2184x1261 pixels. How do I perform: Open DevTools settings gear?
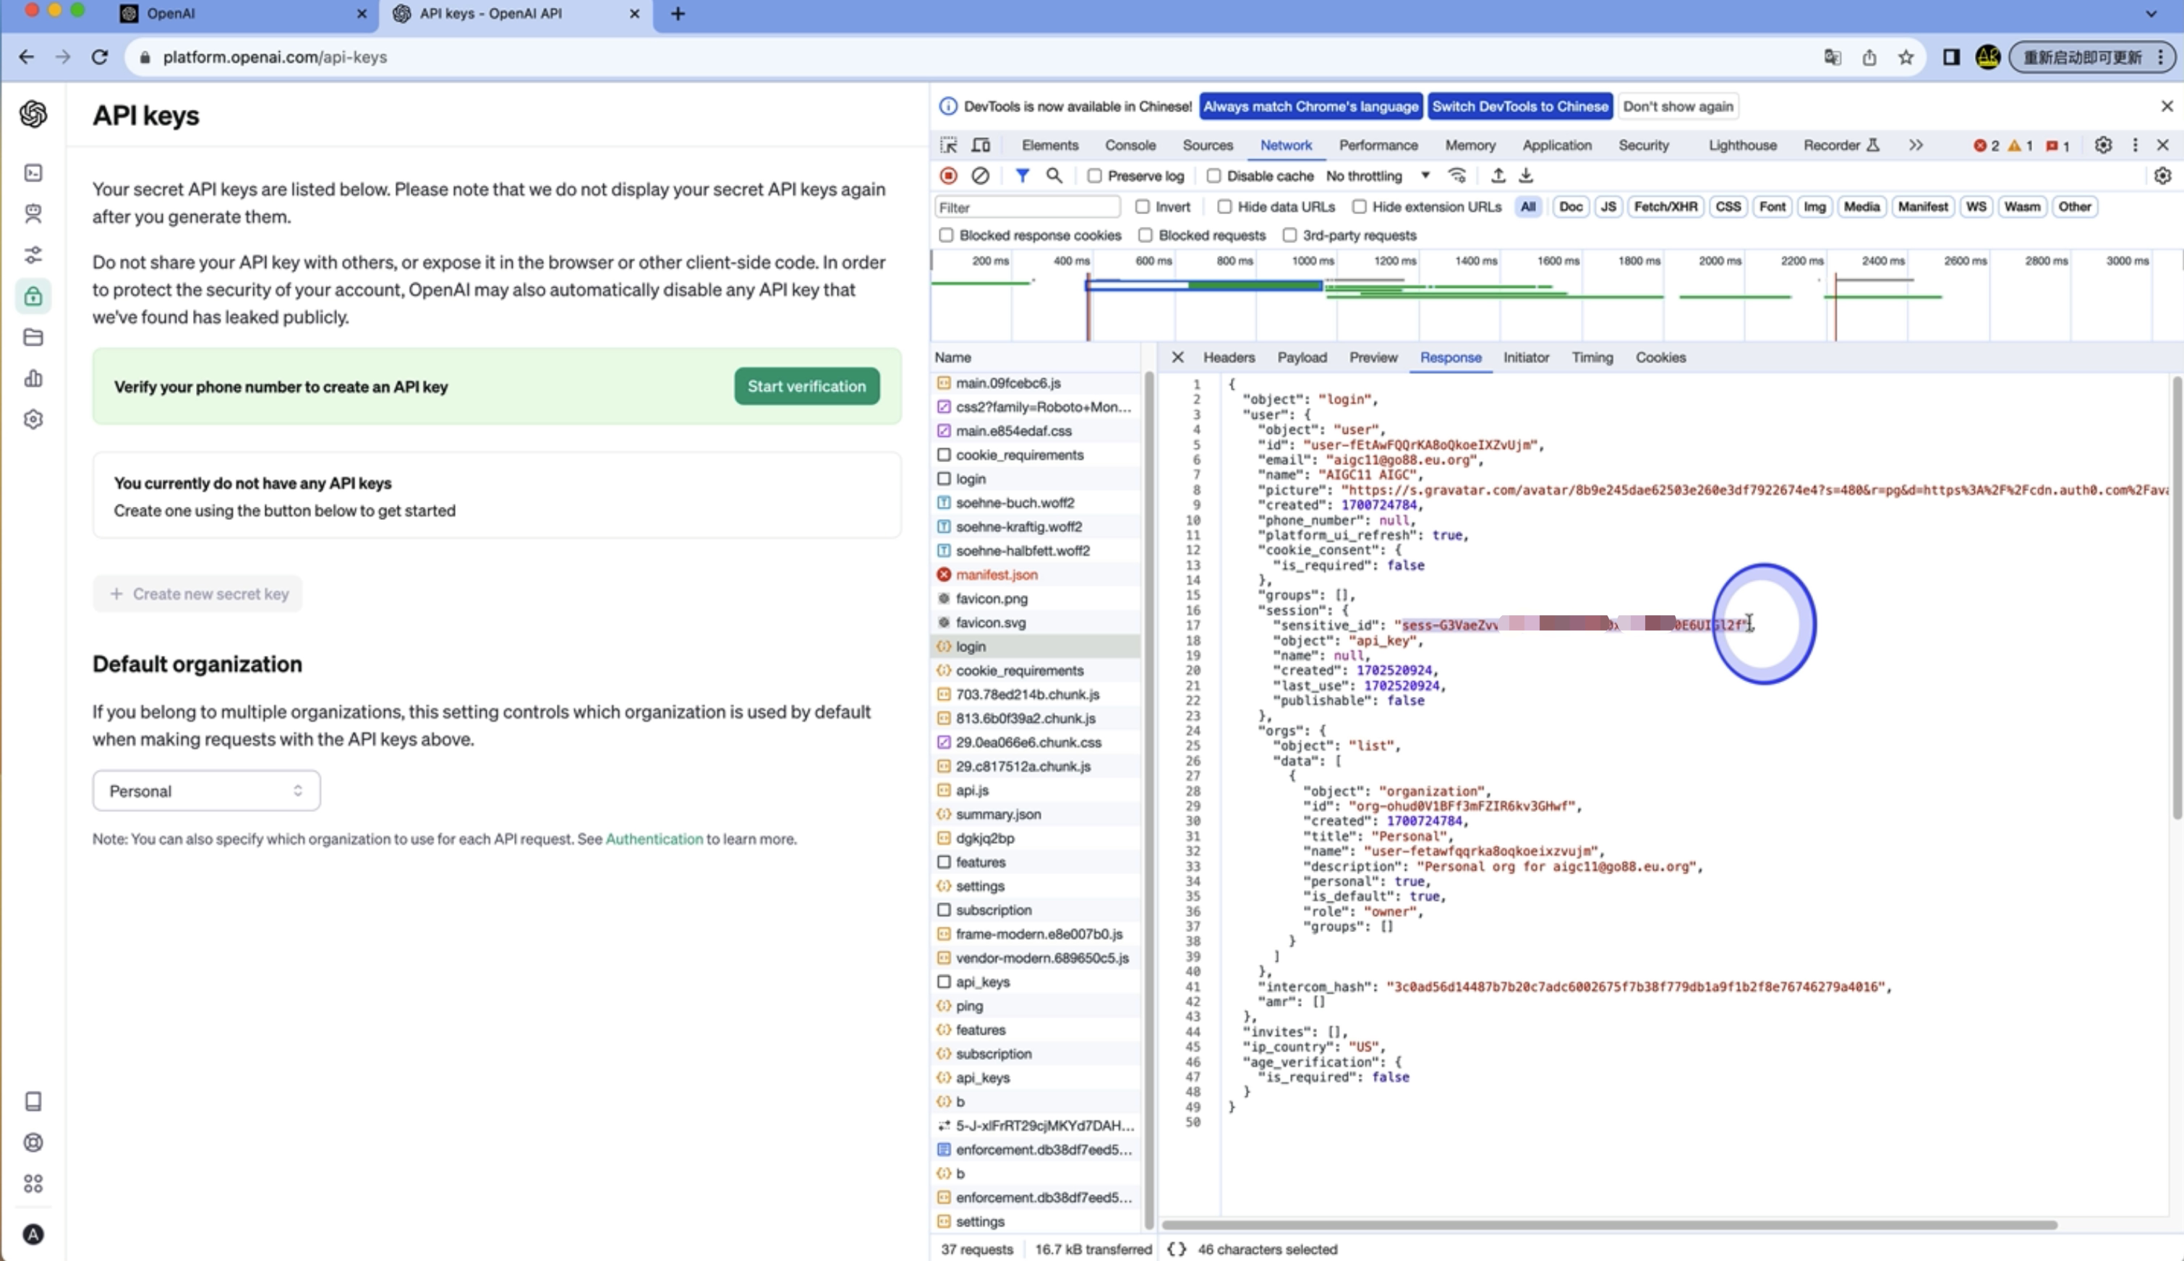click(2102, 145)
